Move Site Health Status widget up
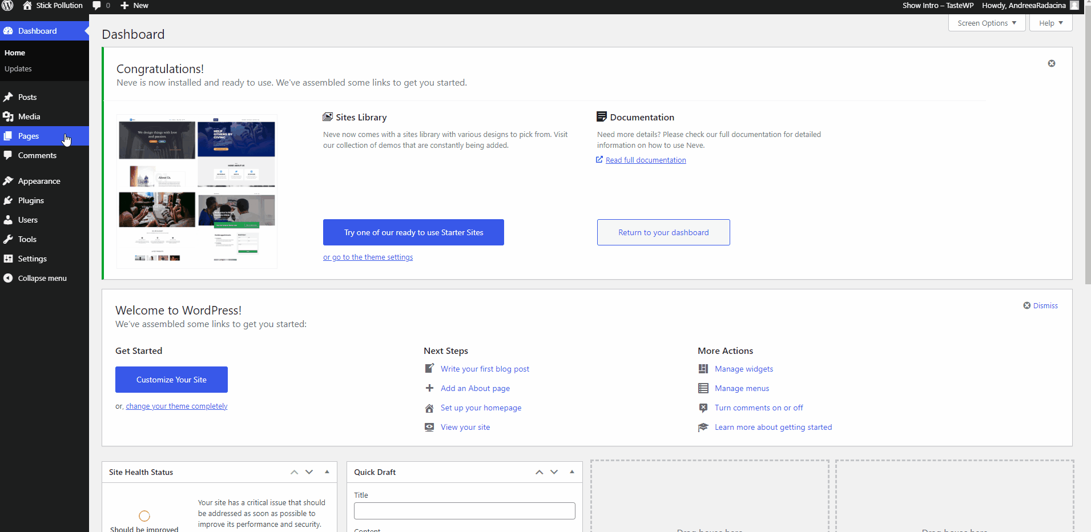1091x532 pixels. point(294,472)
